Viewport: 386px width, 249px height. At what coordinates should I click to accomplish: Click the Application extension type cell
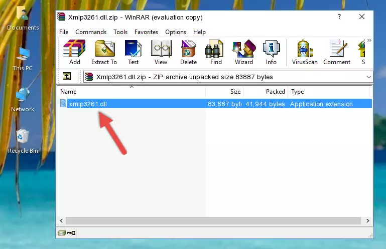321,104
